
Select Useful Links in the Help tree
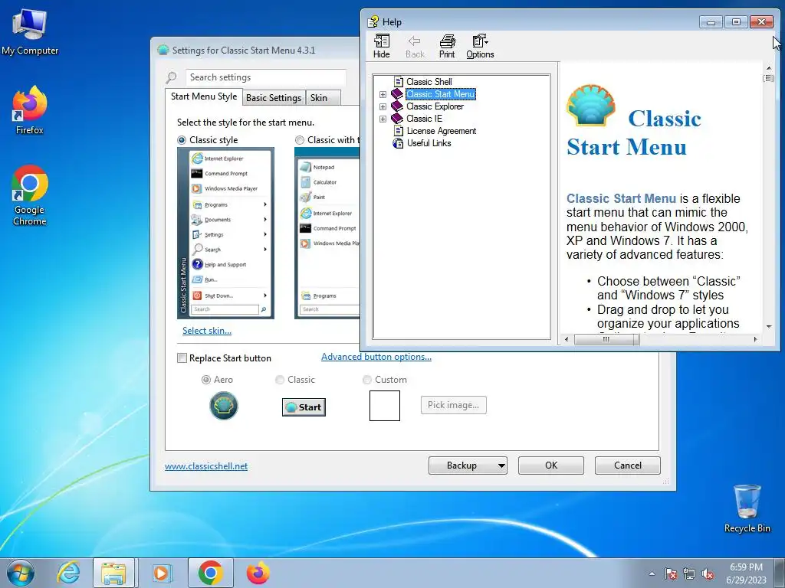click(x=429, y=143)
